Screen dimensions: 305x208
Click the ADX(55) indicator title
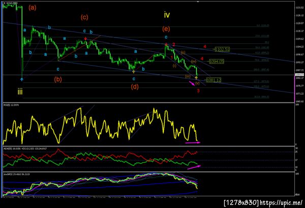point(25,148)
